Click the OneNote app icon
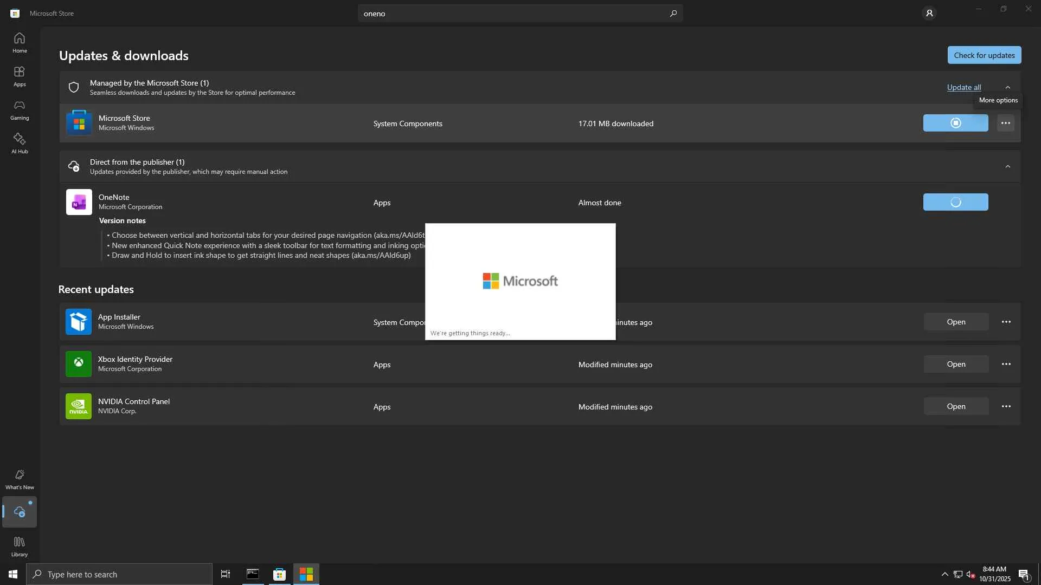Screen dimensions: 1041x585 click(79, 202)
